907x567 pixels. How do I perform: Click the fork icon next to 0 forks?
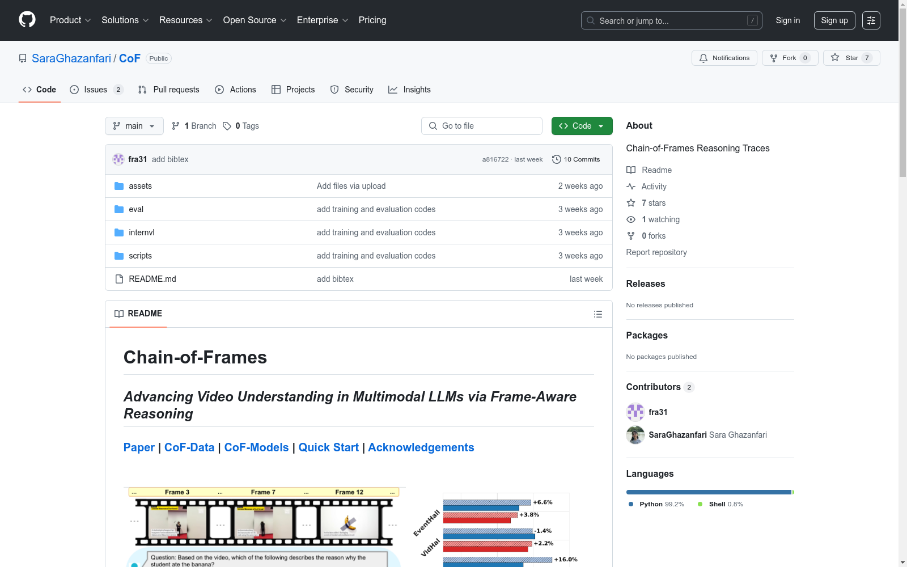tap(631, 236)
